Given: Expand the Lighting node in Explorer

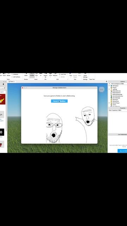Looking at the screenshot, I should (x=109, y=89).
